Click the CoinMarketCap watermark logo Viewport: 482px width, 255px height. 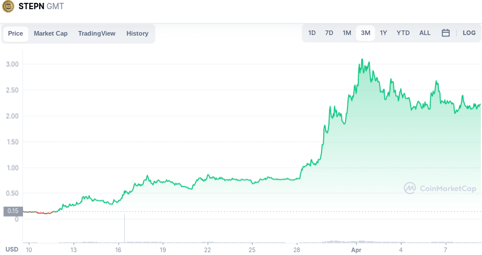coord(440,188)
